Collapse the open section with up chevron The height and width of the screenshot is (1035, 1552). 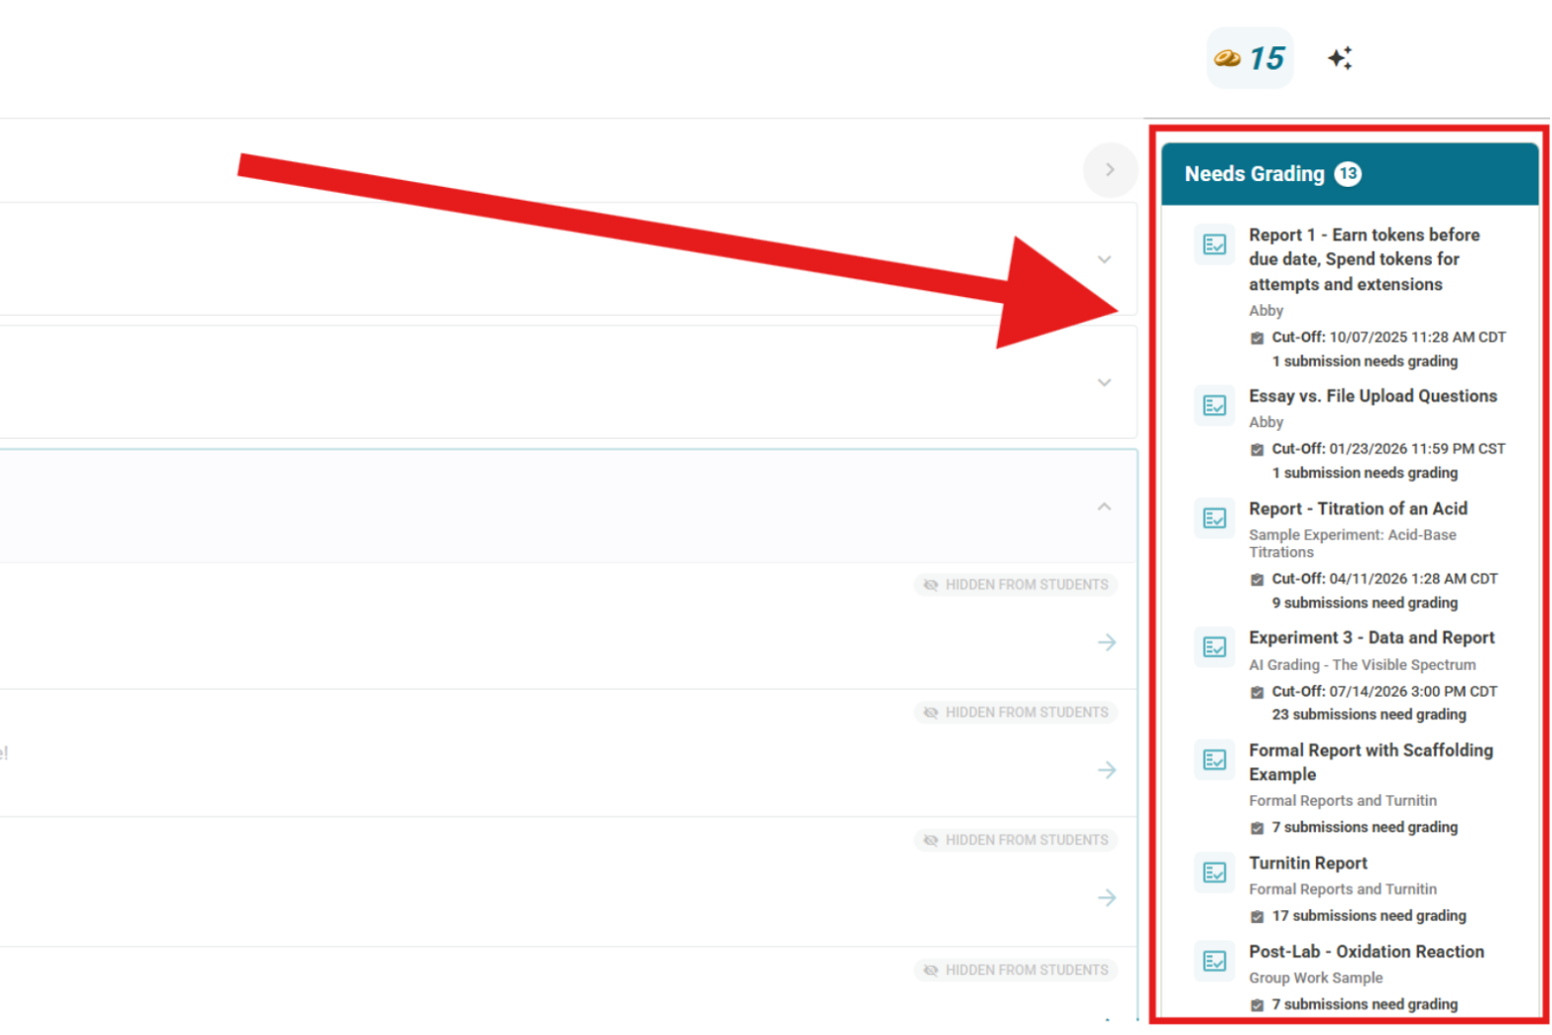[1104, 507]
